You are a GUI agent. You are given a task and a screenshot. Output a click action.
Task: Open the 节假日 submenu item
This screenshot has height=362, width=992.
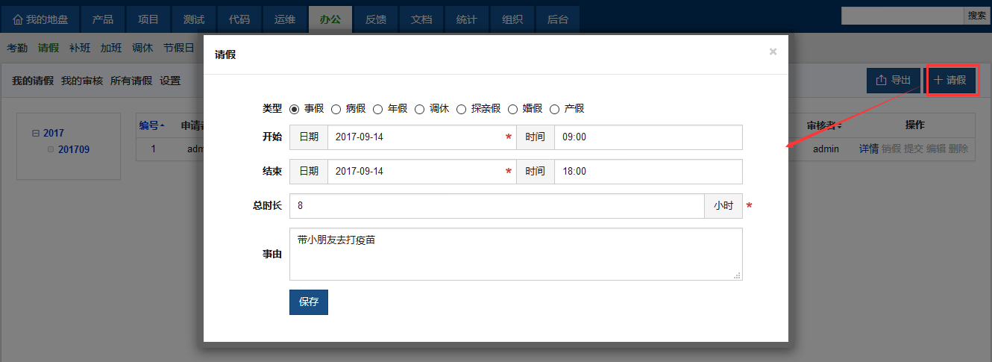(x=179, y=48)
